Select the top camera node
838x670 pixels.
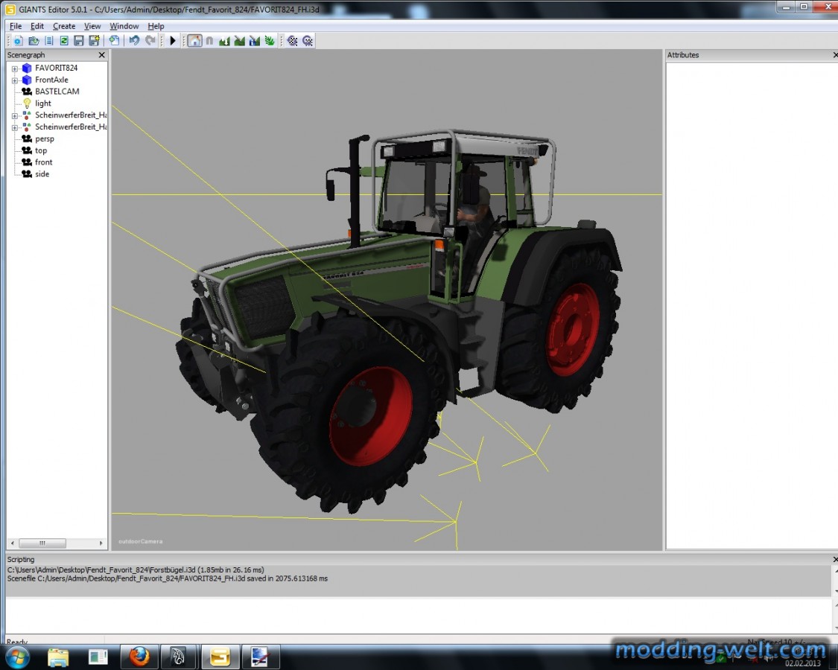click(41, 150)
